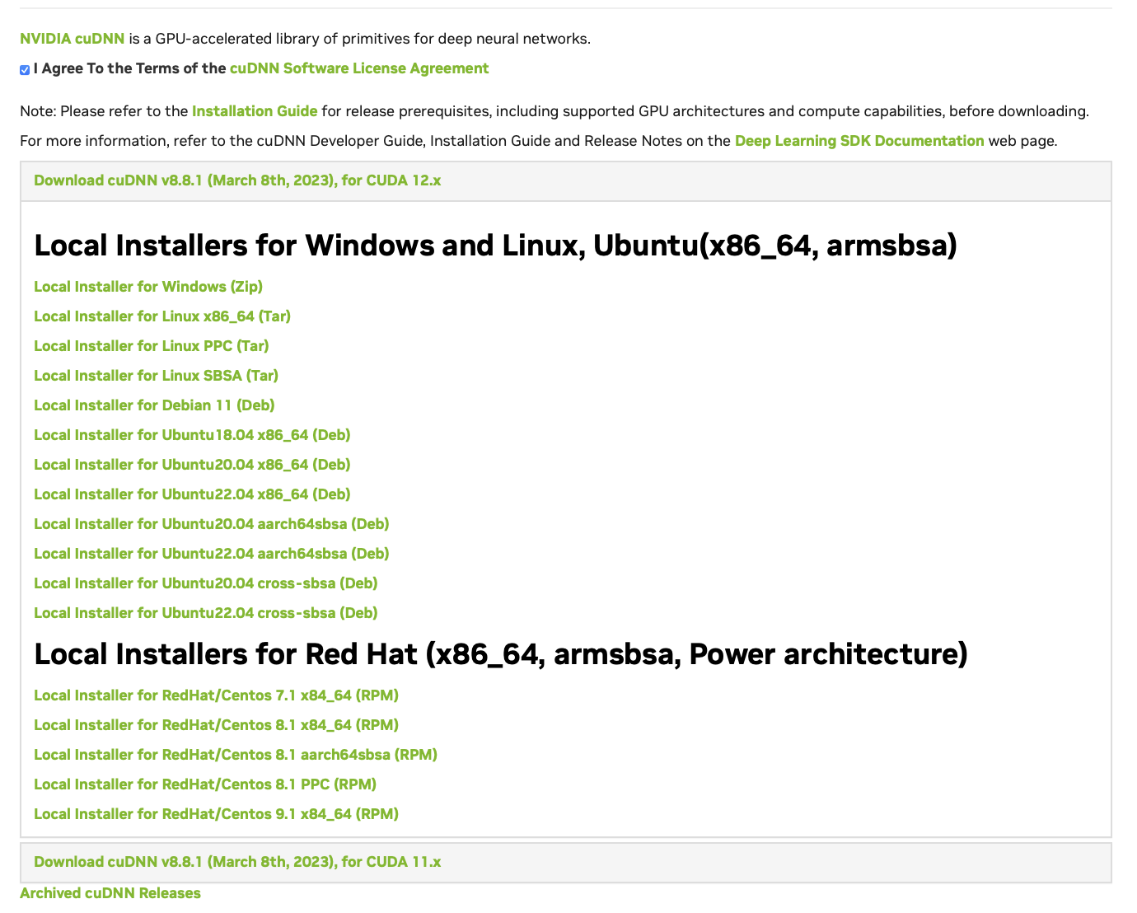Download RedHat/Centos 8.1 x84_64 RPM installer
1137x913 pixels.
tap(216, 725)
